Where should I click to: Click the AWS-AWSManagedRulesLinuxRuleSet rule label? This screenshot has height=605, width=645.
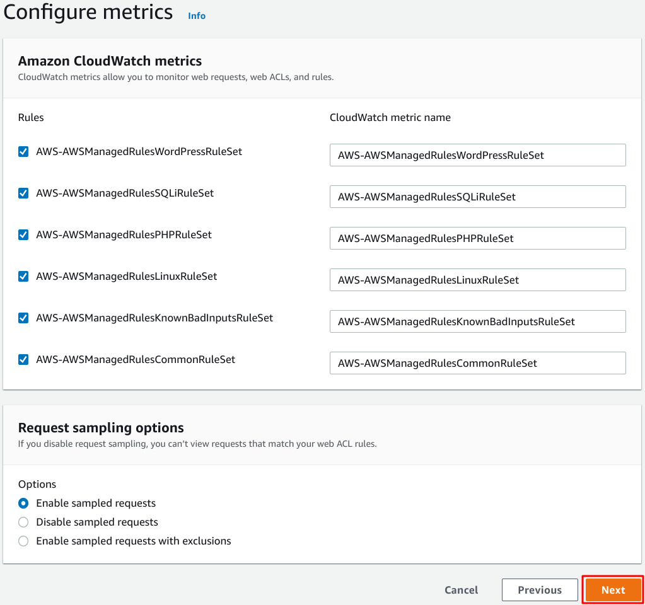pos(127,277)
